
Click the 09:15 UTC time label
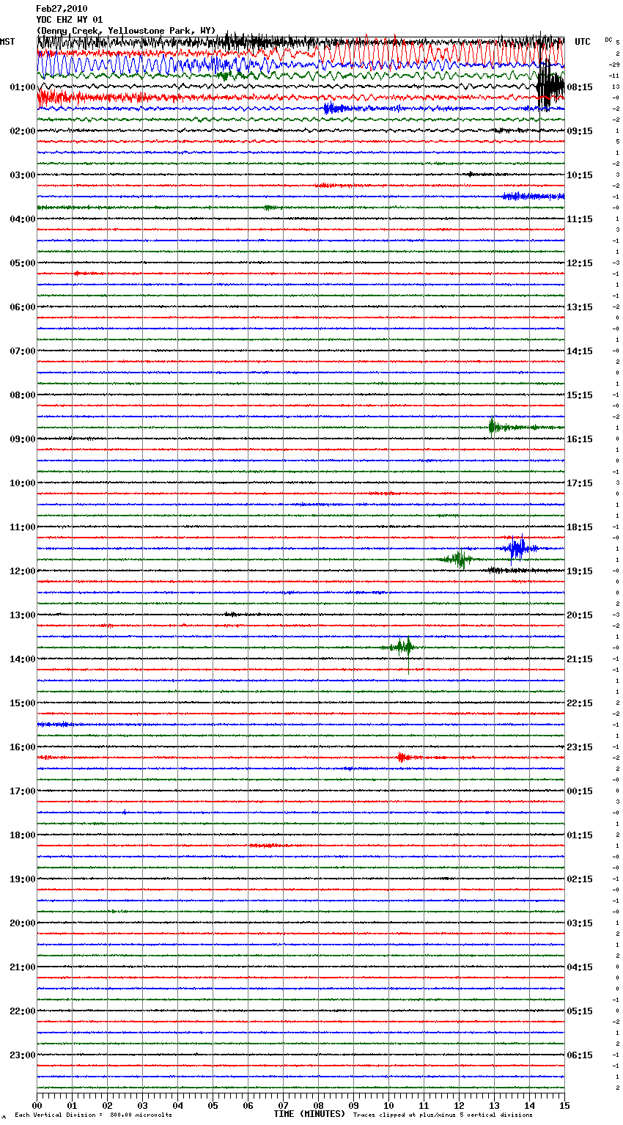[580, 131]
